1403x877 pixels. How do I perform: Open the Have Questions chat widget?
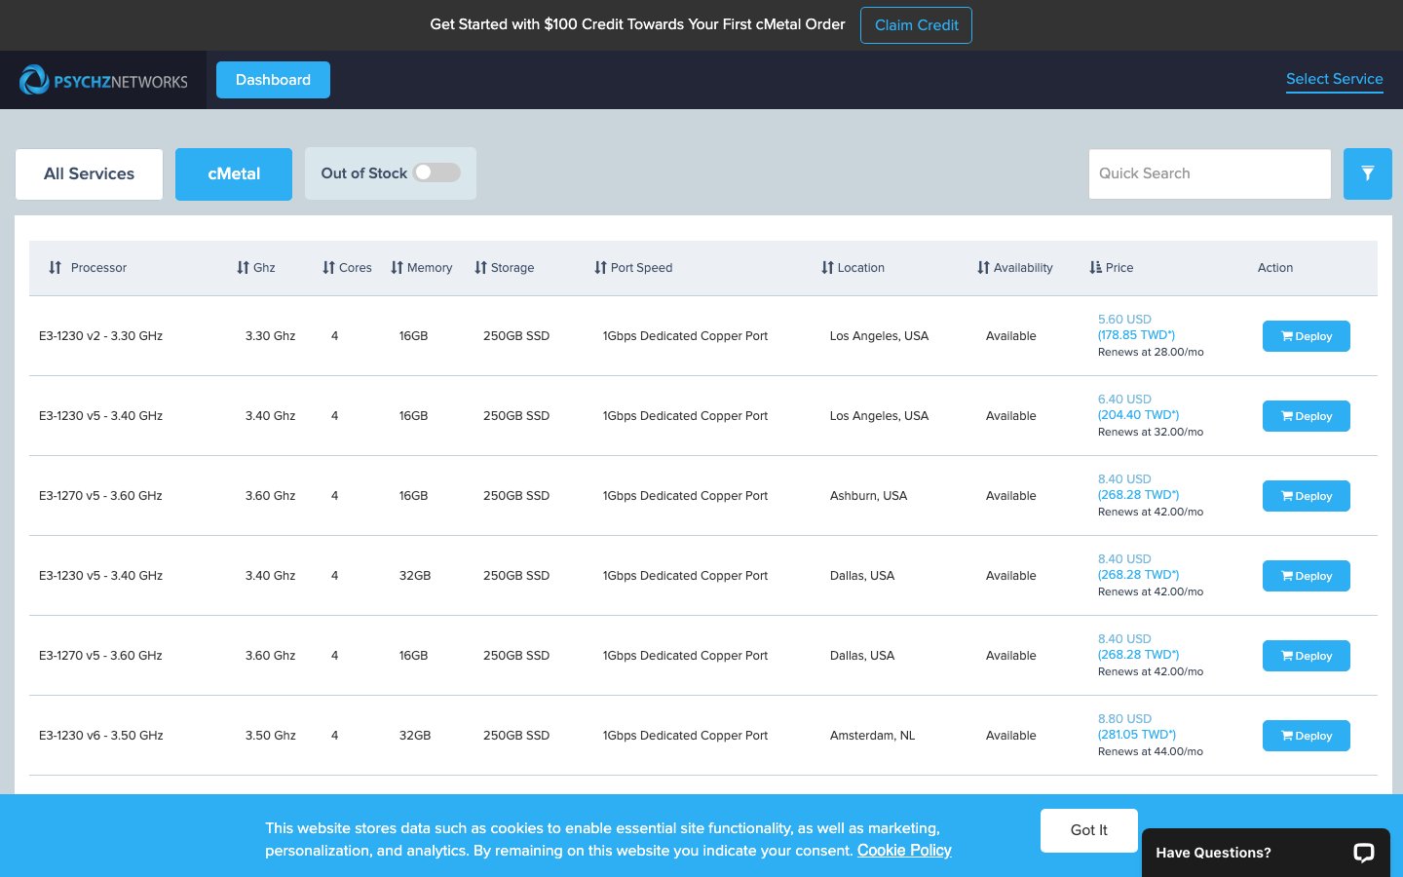click(x=1266, y=853)
